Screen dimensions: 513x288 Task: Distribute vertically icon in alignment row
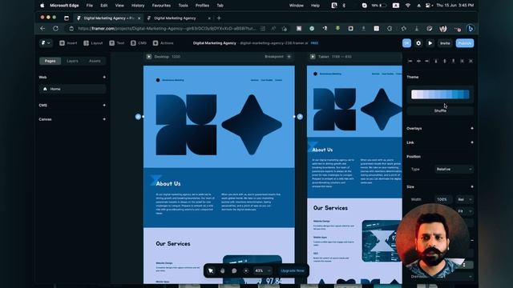tap(471, 61)
